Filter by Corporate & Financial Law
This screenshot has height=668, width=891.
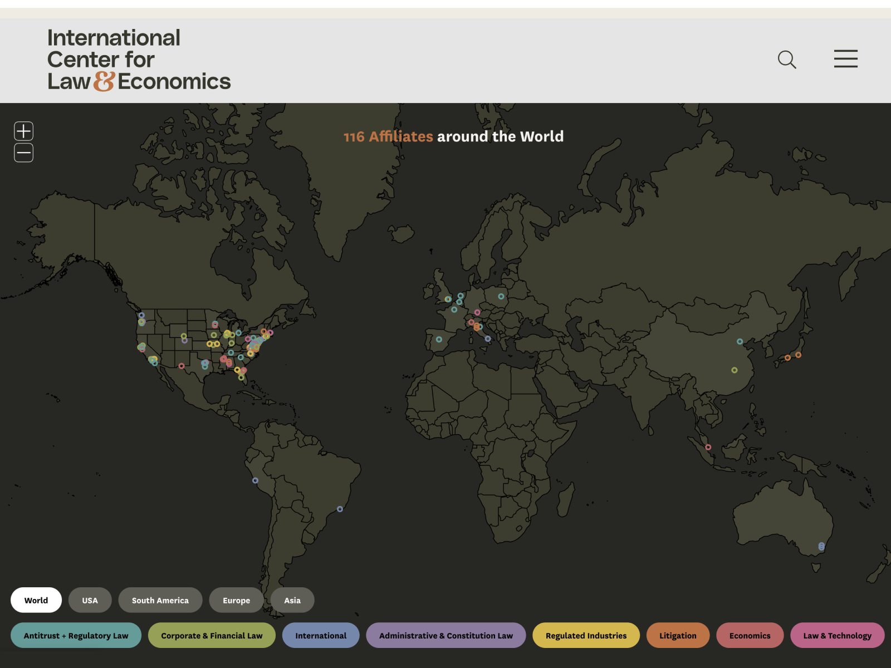(212, 635)
